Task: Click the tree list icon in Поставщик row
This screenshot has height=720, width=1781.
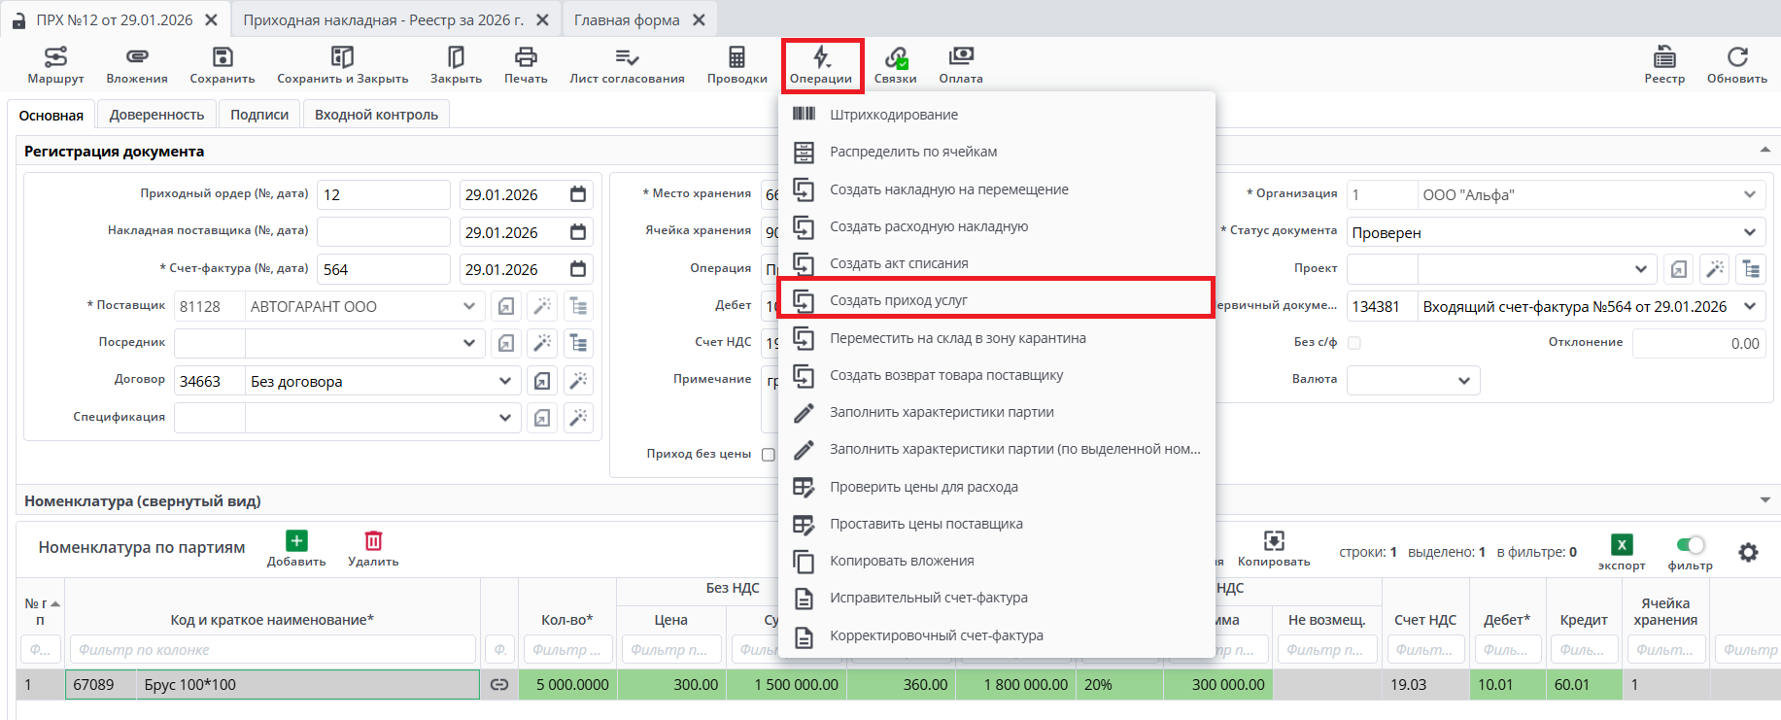Action: pyautogui.click(x=578, y=307)
